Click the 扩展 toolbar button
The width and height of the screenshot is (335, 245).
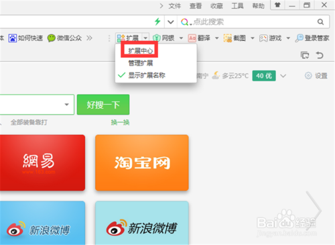(128, 38)
